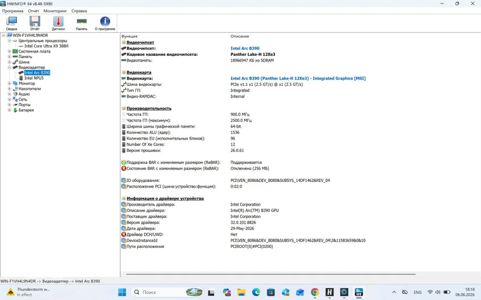Open the Сводка summary toolbar button

coord(11,23)
